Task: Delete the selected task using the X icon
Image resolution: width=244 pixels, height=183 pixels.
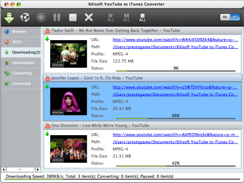Action: coord(89,17)
